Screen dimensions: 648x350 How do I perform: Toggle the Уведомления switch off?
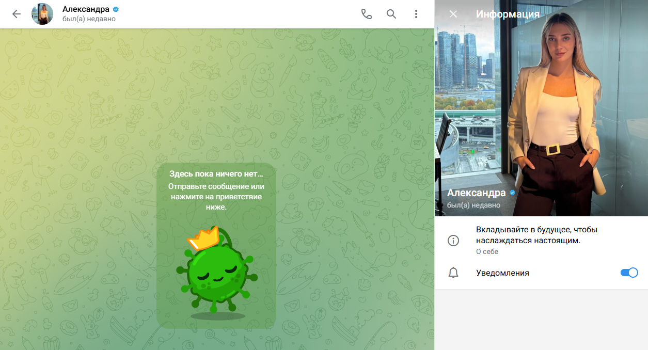tap(629, 273)
